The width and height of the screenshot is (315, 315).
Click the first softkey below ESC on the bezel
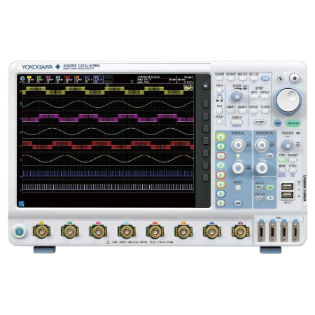pyautogui.click(x=206, y=104)
